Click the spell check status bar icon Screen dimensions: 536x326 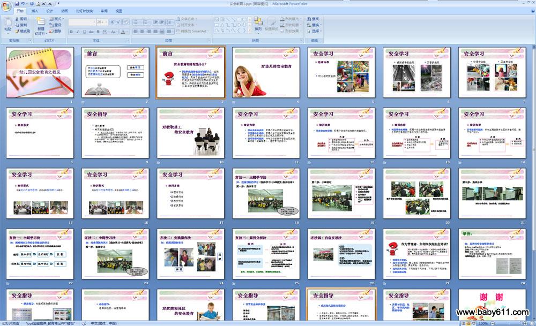pos(84,323)
